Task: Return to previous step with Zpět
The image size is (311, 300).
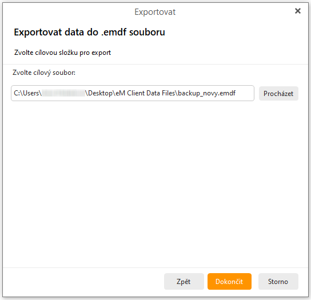Action: [184, 281]
